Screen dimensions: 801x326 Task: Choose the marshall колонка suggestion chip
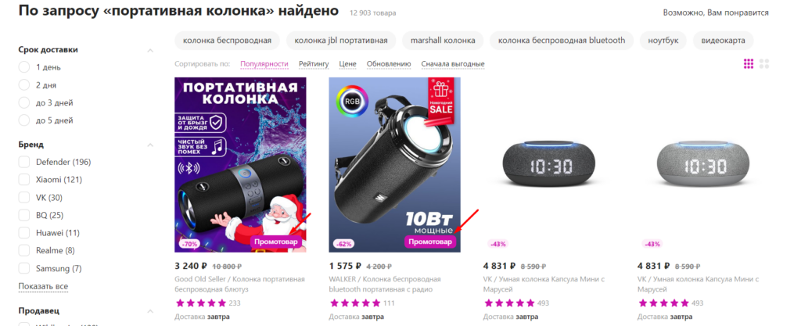point(443,41)
